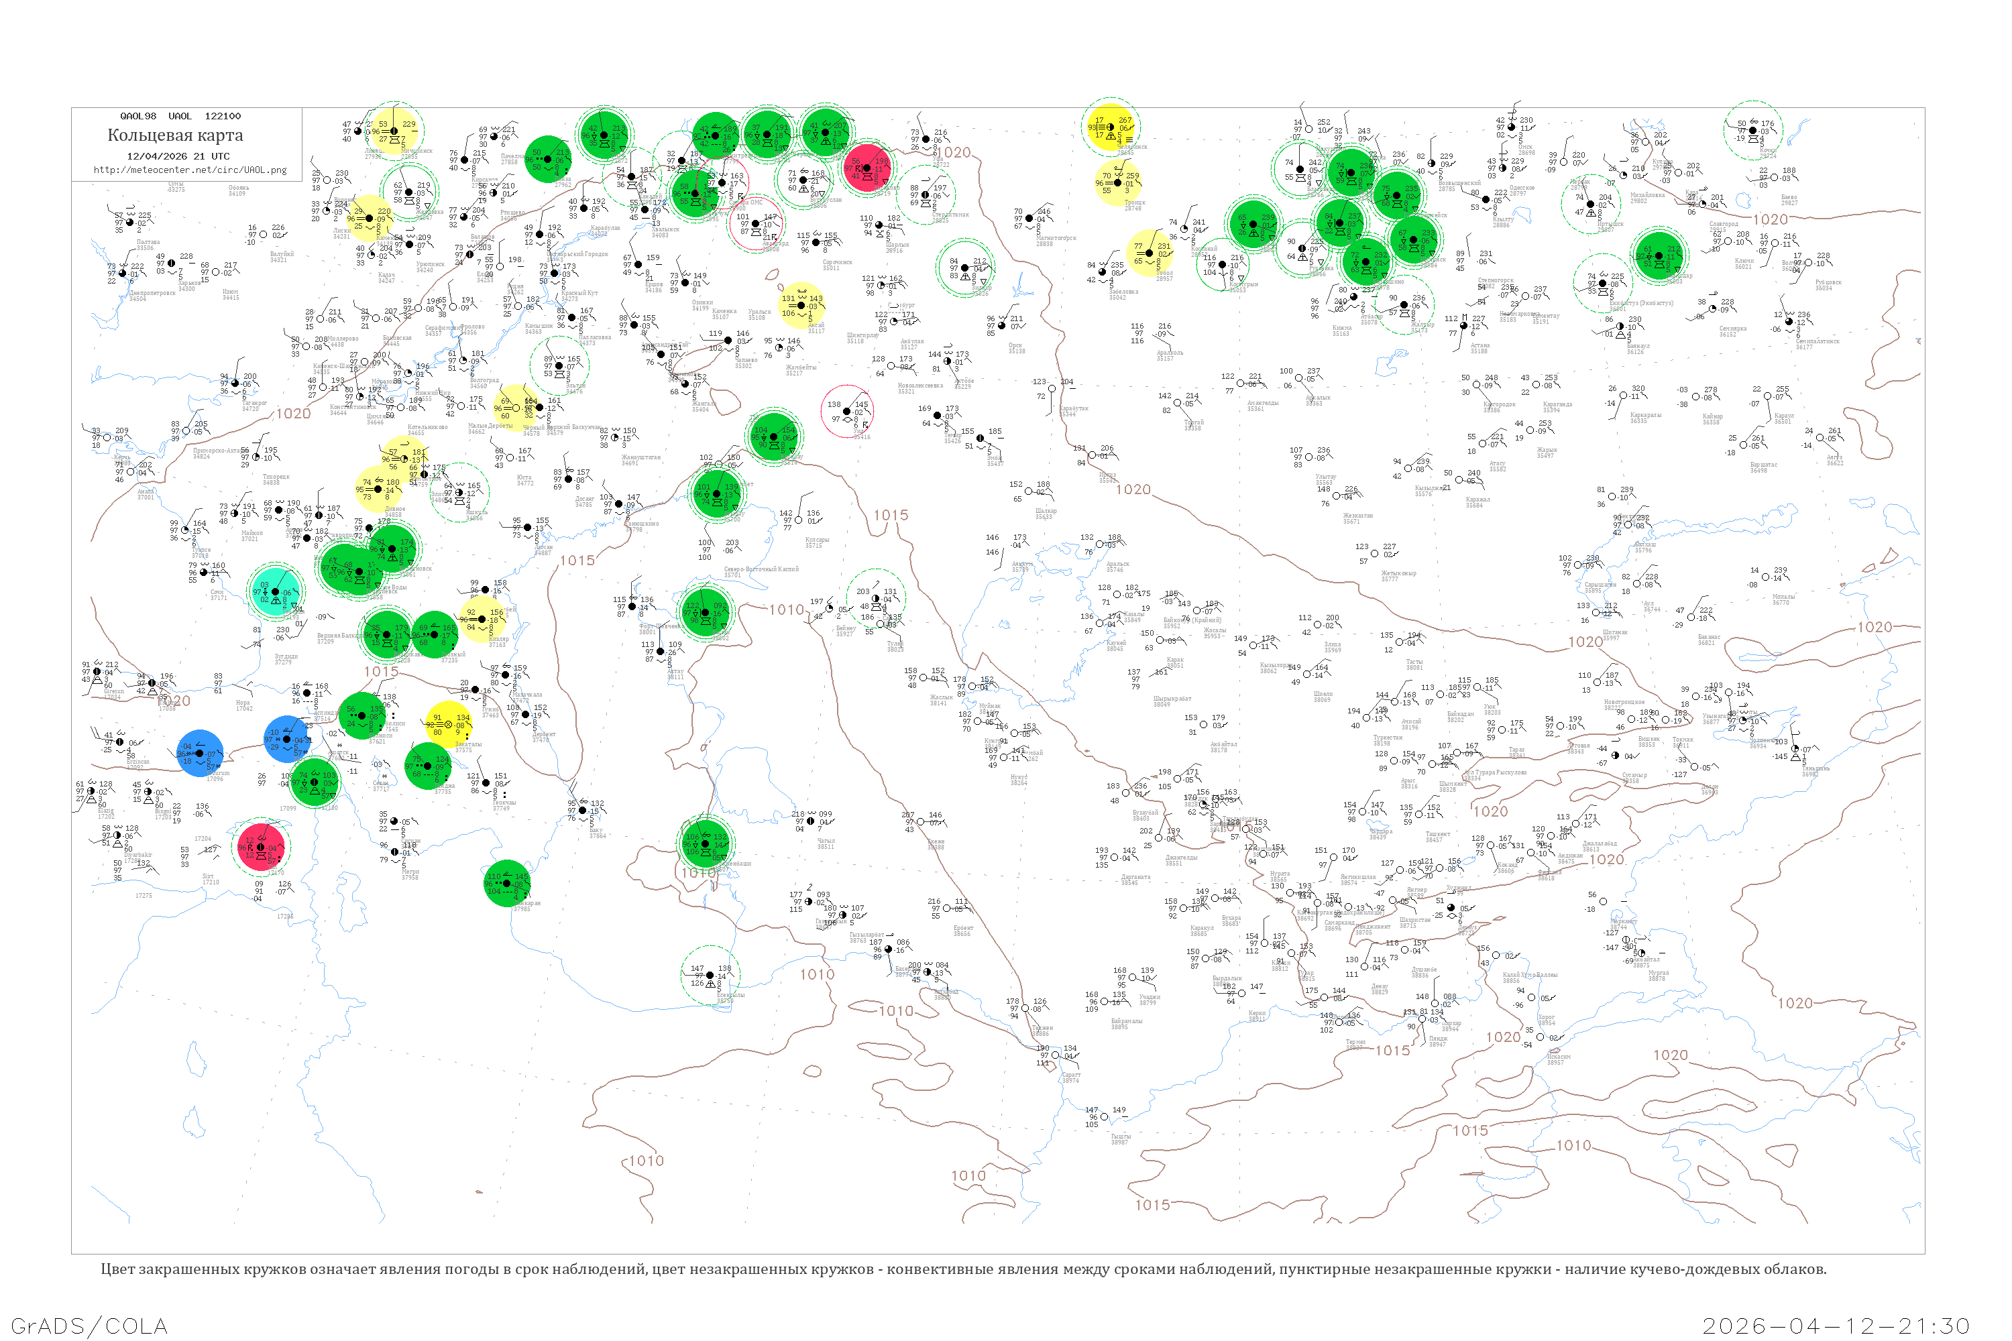Click the bright yellow Челябинск station circle
Viewport: 2012px width, 1341px height.
tap(1111, 127)
